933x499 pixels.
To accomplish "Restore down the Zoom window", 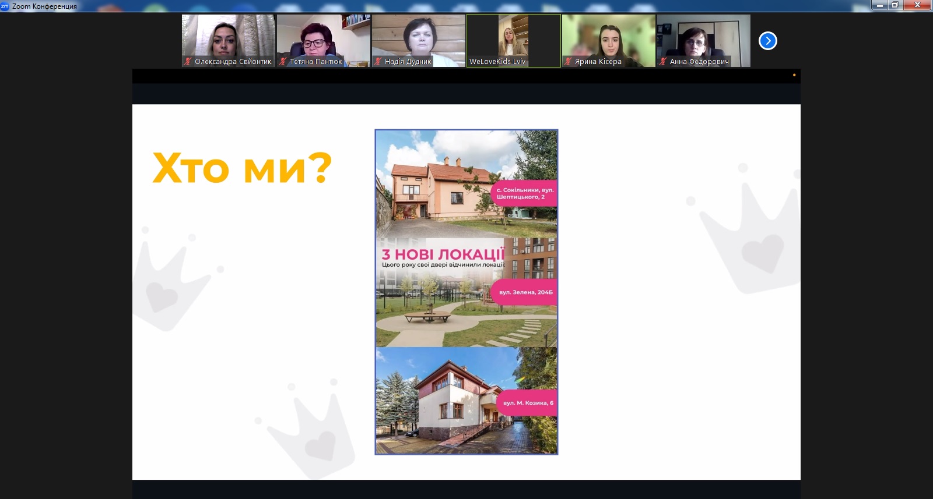I will (x=895, y=5).
